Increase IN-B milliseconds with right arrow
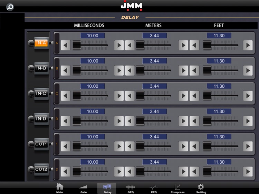Viewport: 259px width, 194px height. 119,70
